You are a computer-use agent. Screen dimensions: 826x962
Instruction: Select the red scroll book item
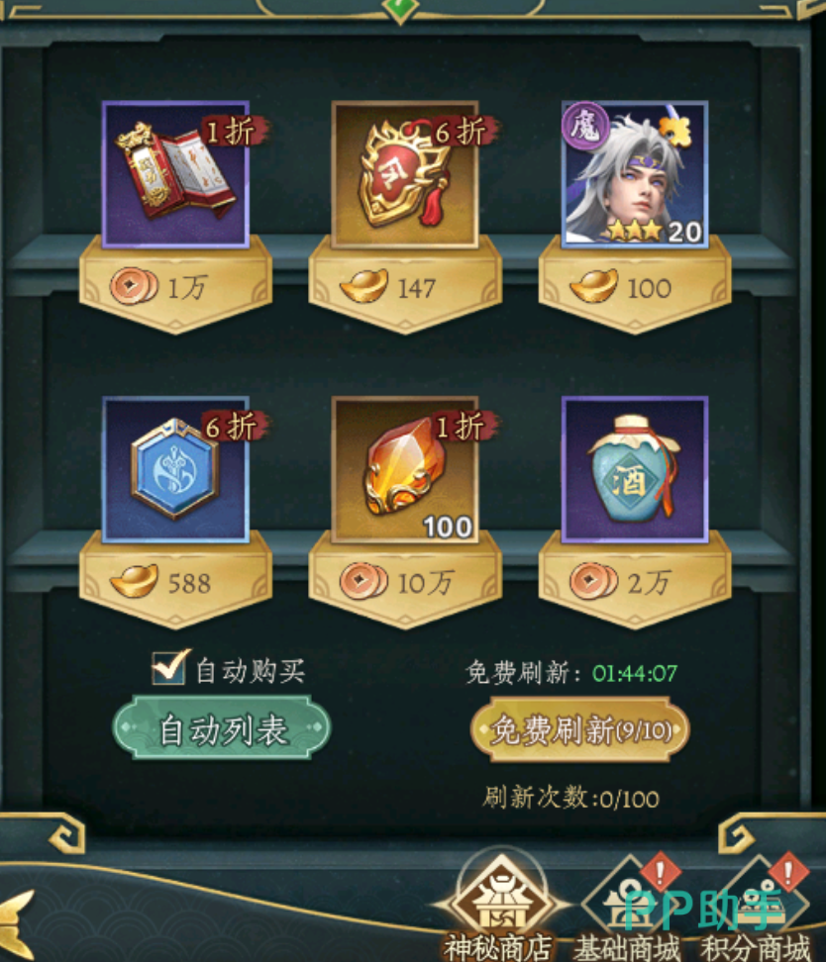pyautogui.click(x=175, y=175)
